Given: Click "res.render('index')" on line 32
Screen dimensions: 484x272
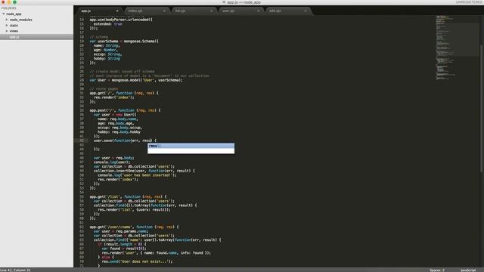Looking at the screenshot, I should tap(113, 97).
